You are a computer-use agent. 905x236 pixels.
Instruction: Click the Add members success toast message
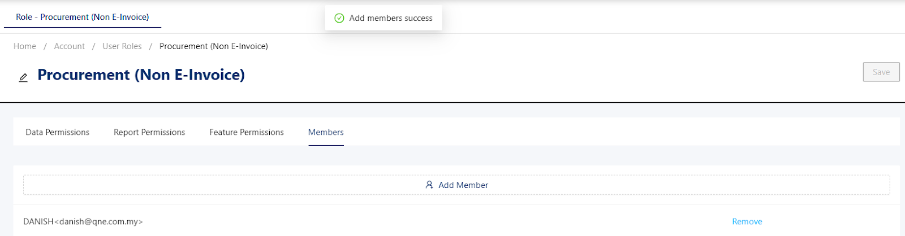point(391,18)
